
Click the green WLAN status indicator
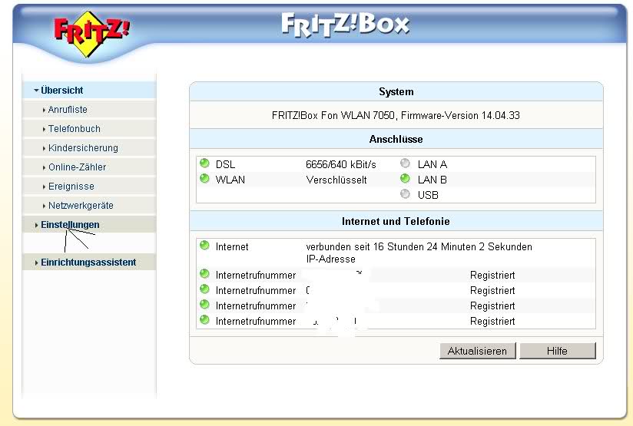[204, 179]
